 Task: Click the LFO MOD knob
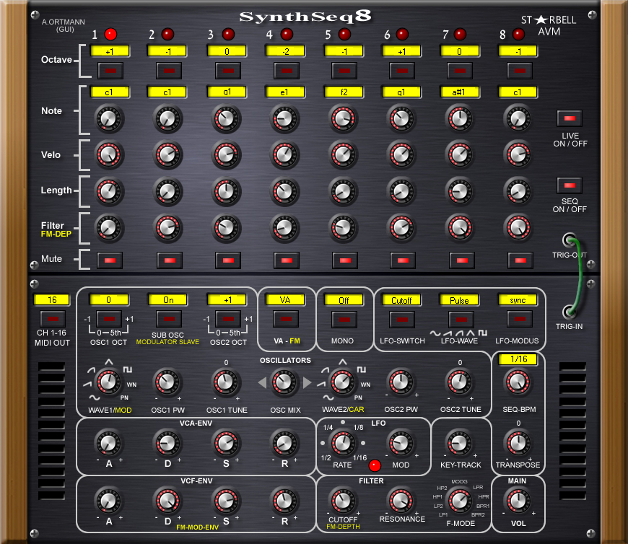pyautogui.click(x=401, y=443)
